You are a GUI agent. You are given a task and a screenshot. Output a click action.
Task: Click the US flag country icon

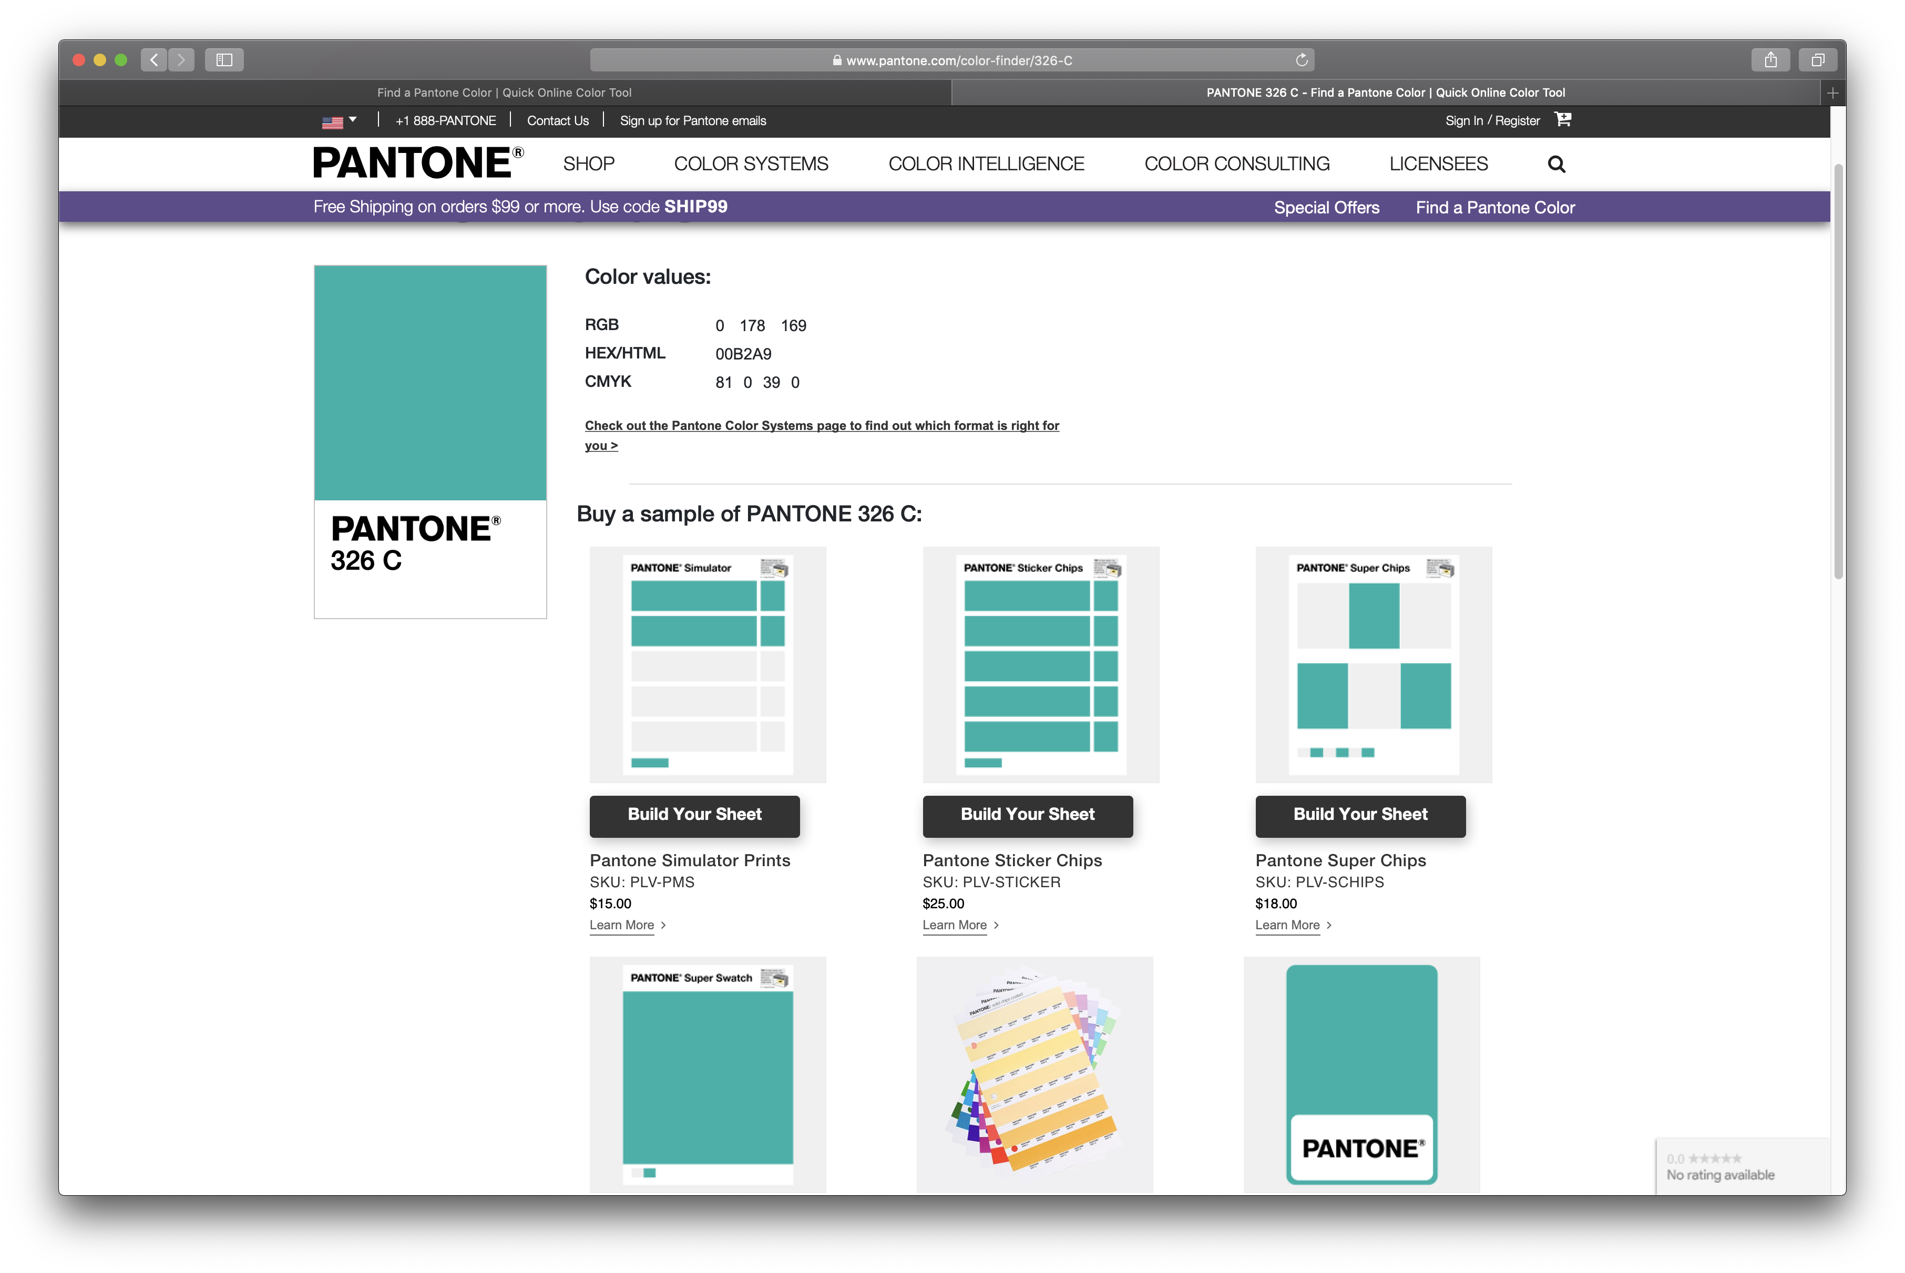332,122
